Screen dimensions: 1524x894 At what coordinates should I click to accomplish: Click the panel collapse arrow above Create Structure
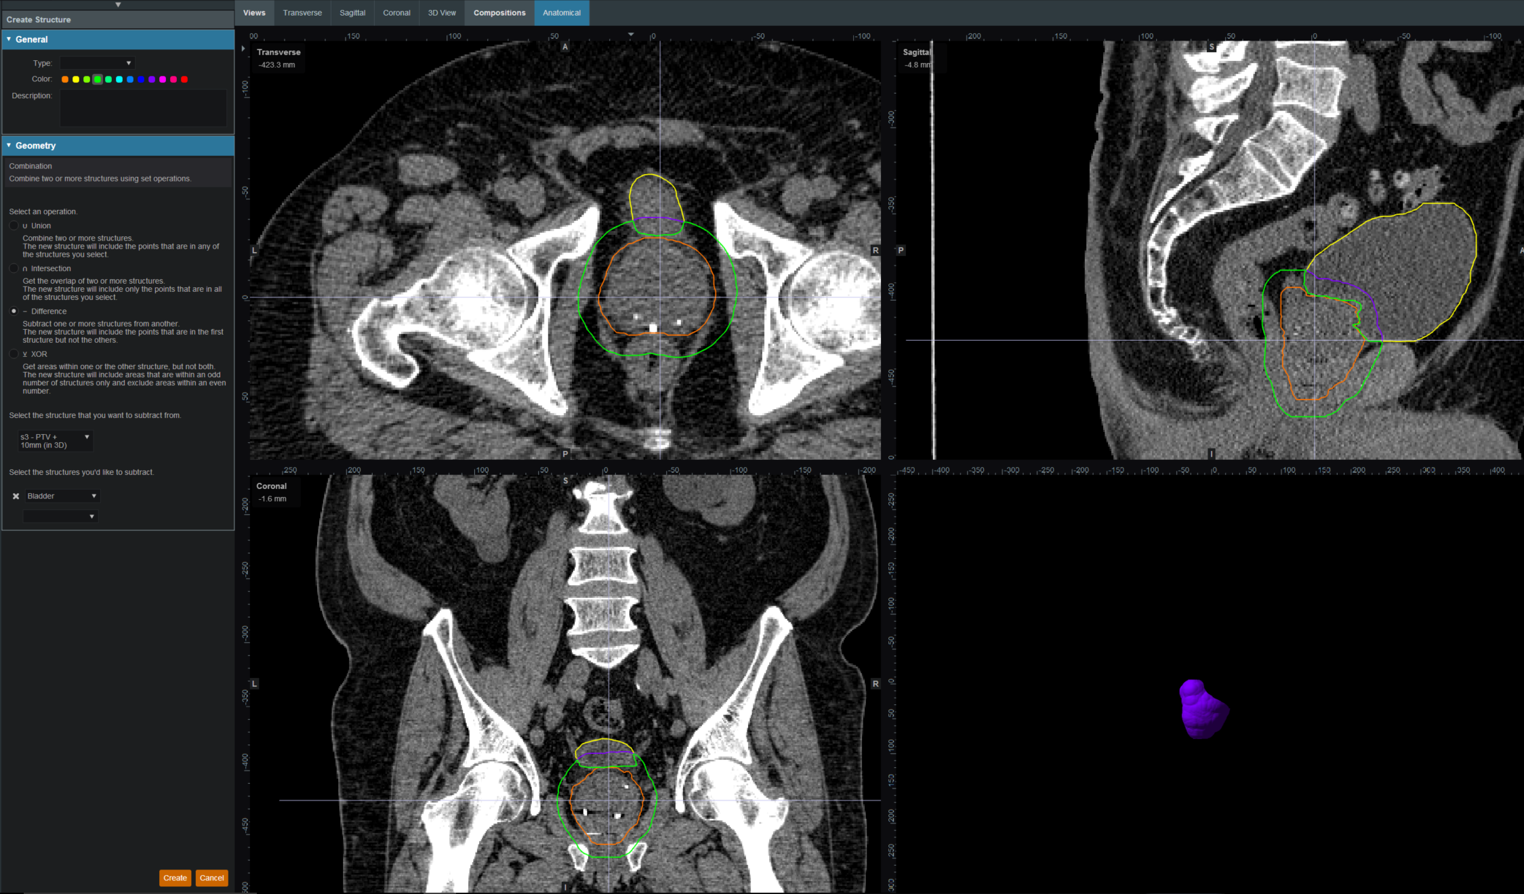coord(118,5)
